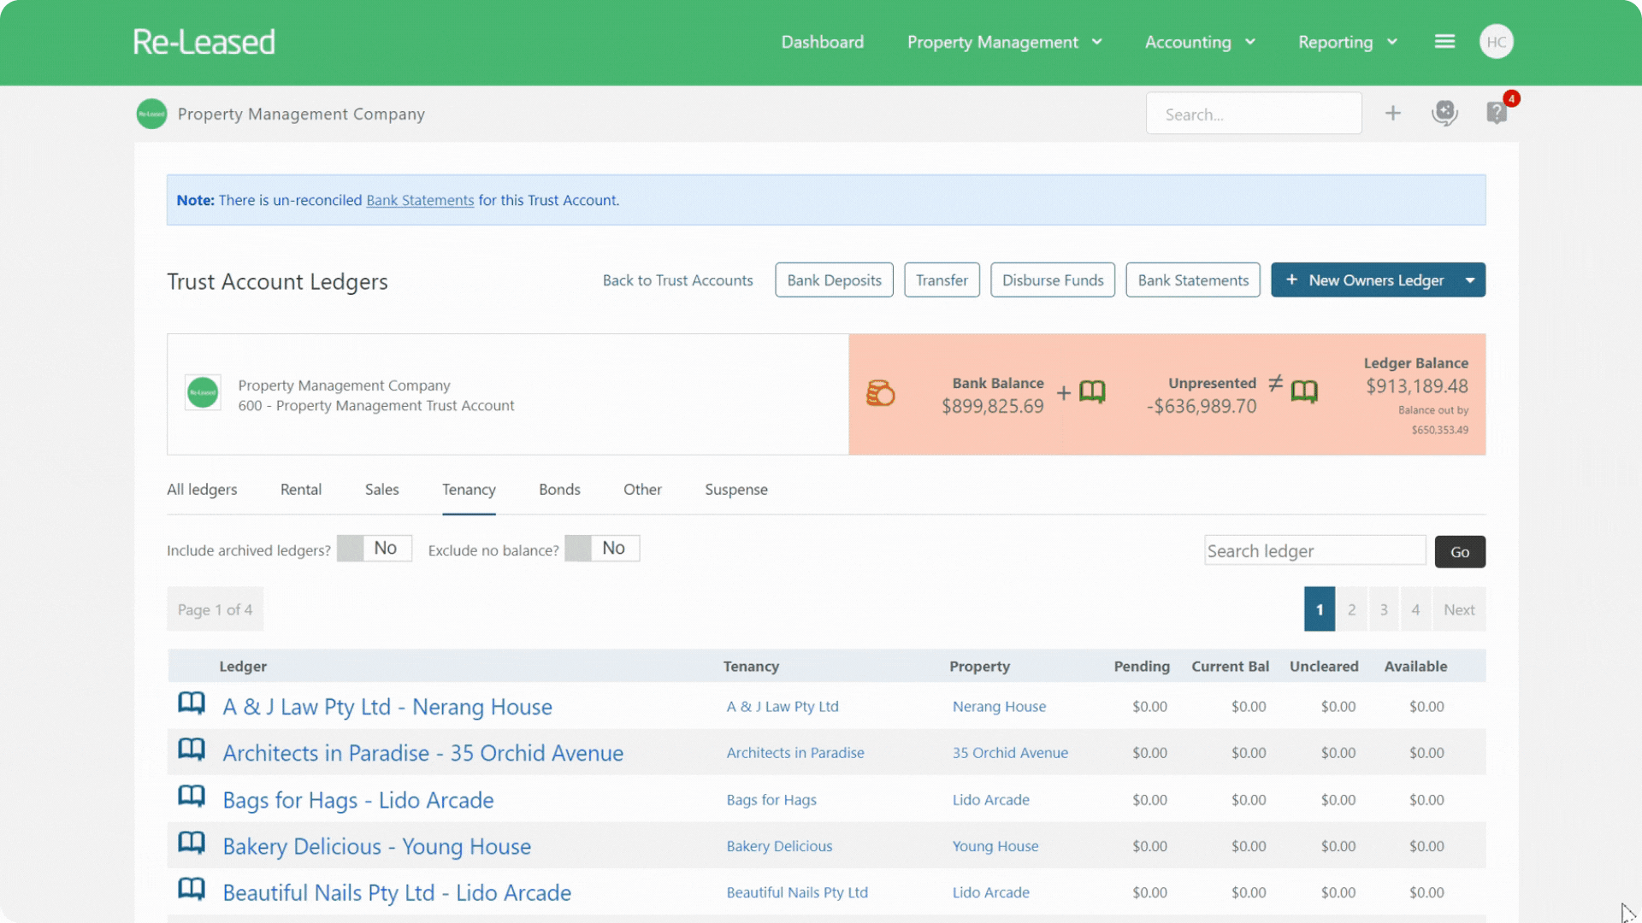Click the ledger icon for Bags for Hags
Screen dimensions: 1642x923
191,796
